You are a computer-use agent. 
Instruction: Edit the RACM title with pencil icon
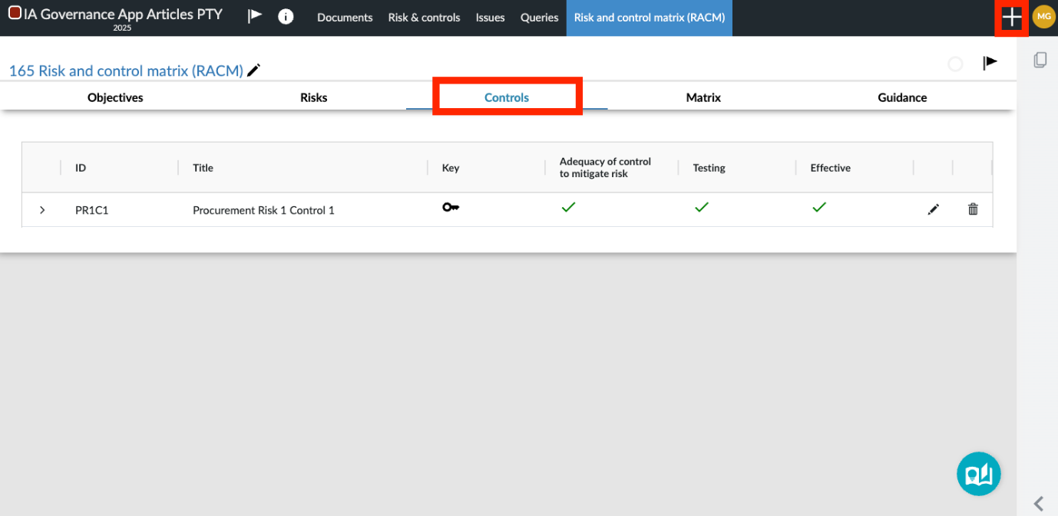(x=254, y=71)
